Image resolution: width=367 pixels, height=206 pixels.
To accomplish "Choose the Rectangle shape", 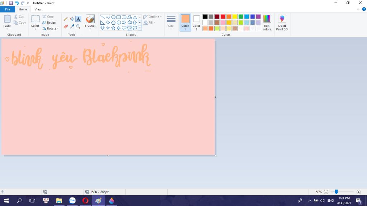I will [119, 17].
